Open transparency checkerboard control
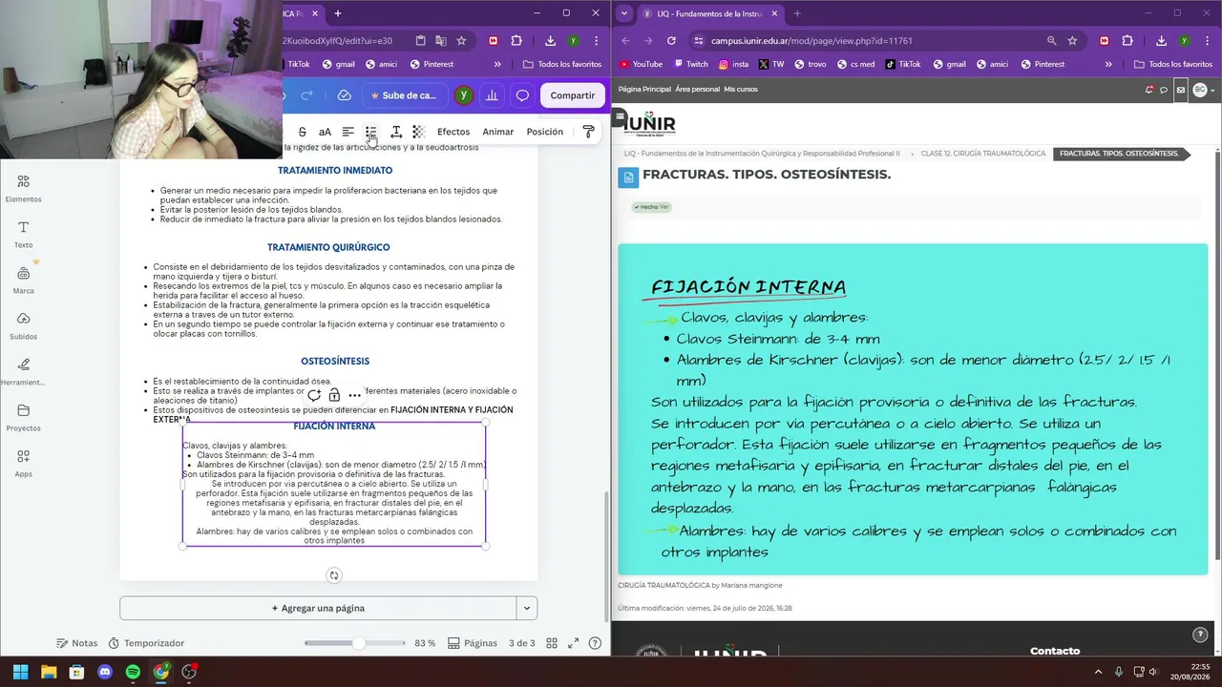Image resolution: width=1222 pixels, height=687 pixels. tap(418, 132)
